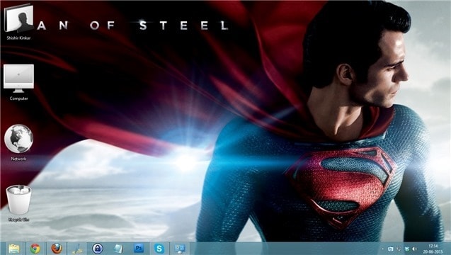
Task: Open File Explorer from the taskbar
Action: 14,249
